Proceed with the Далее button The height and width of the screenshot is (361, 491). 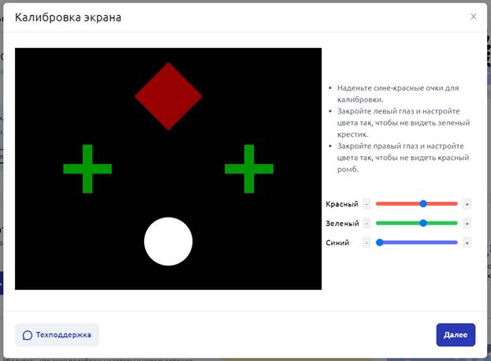456,335
